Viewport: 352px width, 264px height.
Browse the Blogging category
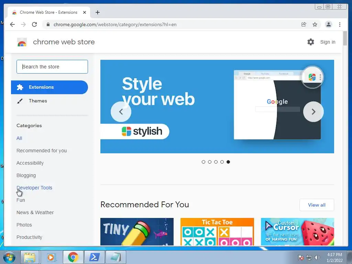coord(26,175)
